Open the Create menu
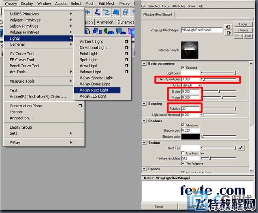258x213 pixels. 11,4
